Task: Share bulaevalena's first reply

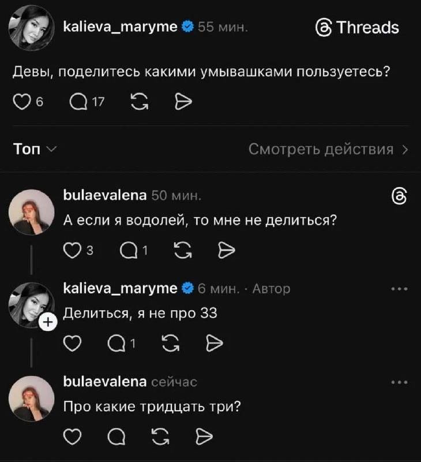Action: click(226, 251)
